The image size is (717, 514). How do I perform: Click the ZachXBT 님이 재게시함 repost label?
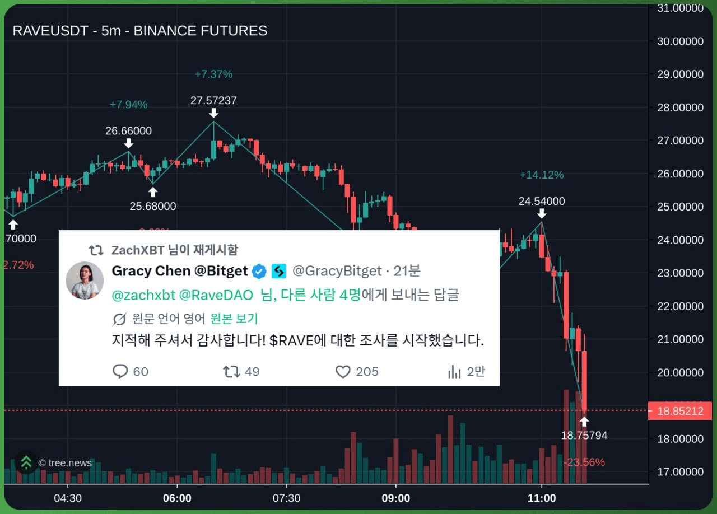(x=174, y=250)
